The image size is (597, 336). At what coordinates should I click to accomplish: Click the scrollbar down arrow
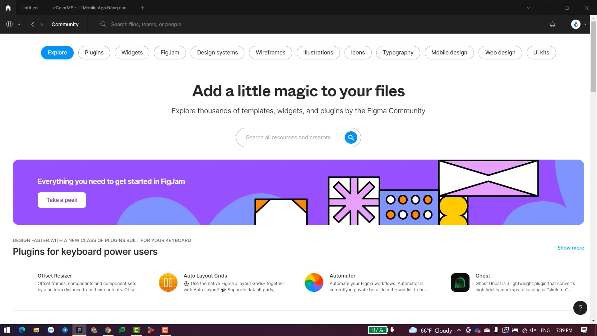pos(594,321)
